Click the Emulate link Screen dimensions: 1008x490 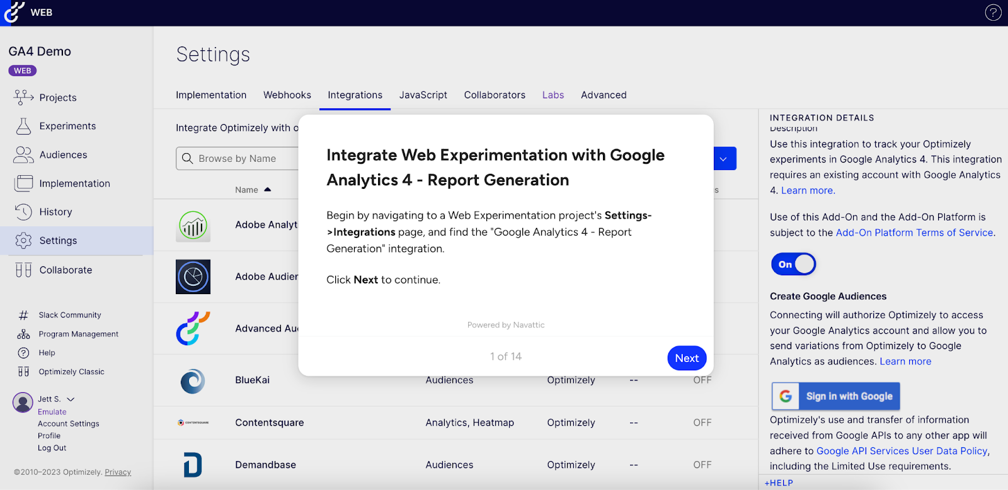(52, 412)
